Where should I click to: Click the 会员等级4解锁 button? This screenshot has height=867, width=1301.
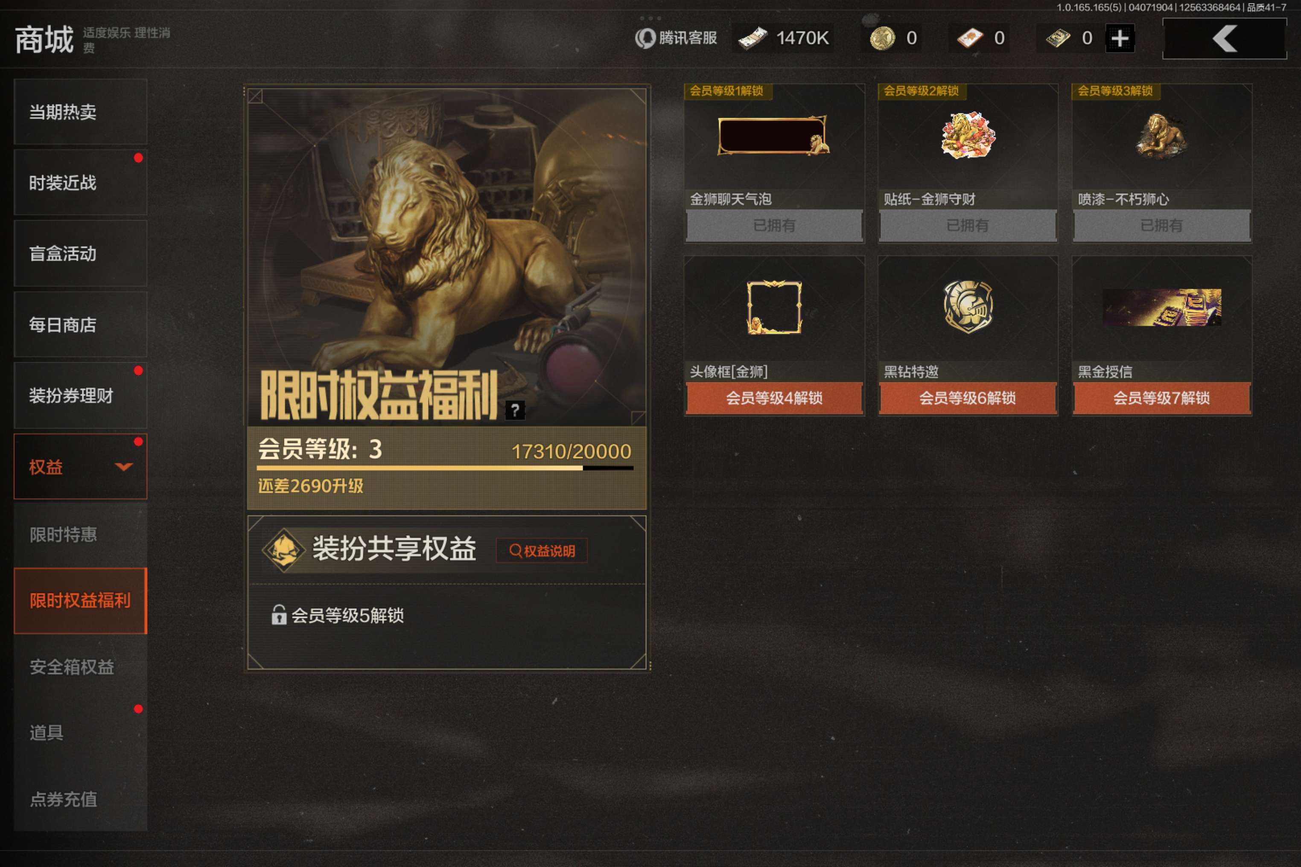tap(774, 398)
